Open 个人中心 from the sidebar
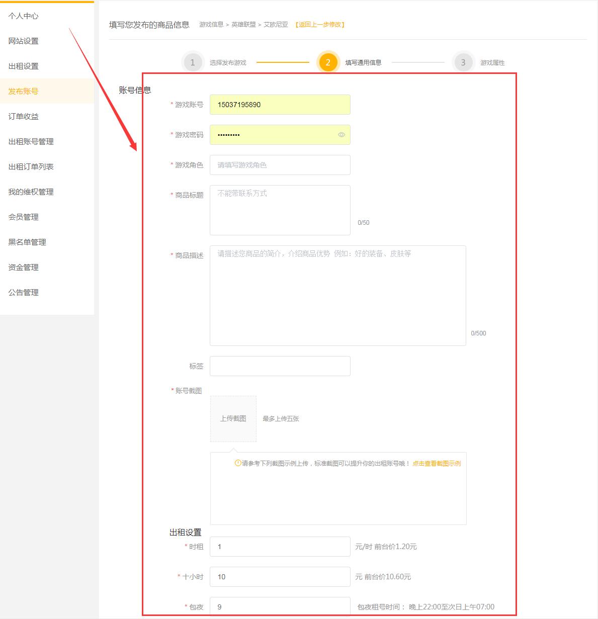The image size is (598, 619). (x=23, y=16)
